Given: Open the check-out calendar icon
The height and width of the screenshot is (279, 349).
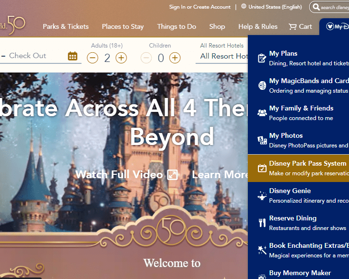Looking at the screenshot, I should click(x=72, y=56).
